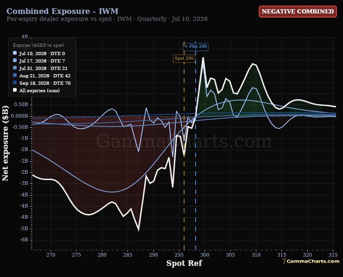Toggle the Sep 18, 2026 · DTE 70 legend label
The height and width of the screenshot is (277, 343).
[45, 83]
